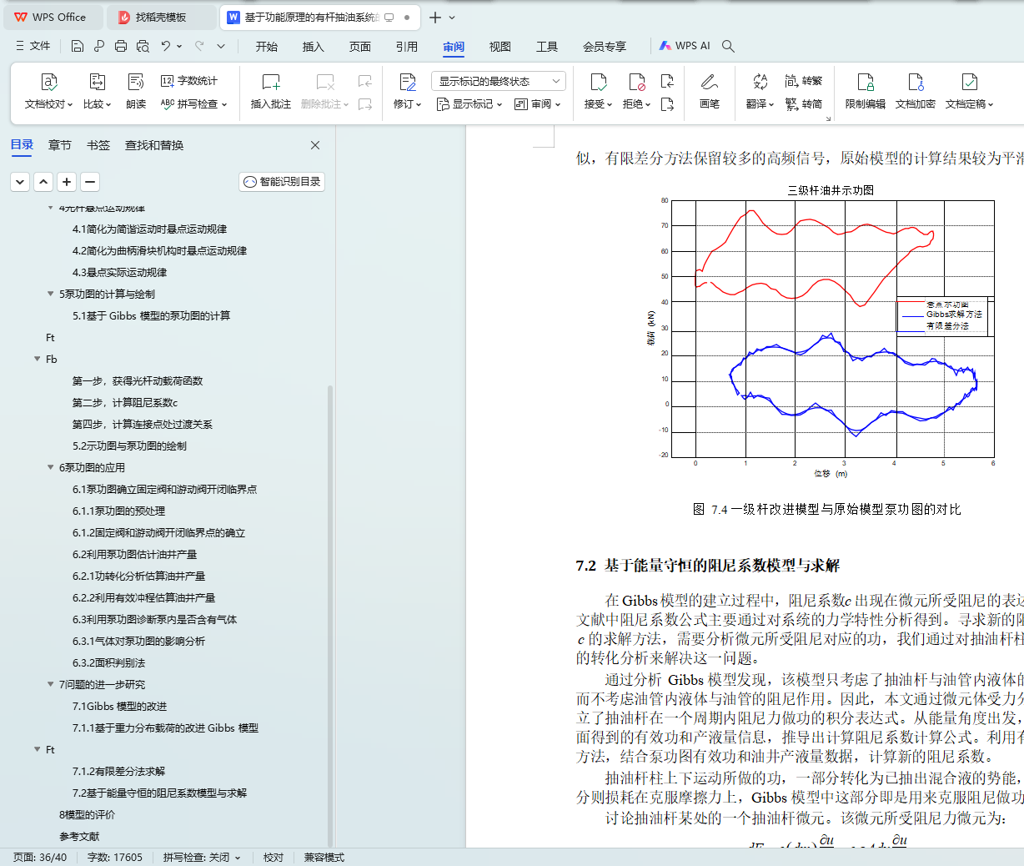
Task: Jump to '7.1Gibbs 模型的改进' heading
Action: pos(119,706)
